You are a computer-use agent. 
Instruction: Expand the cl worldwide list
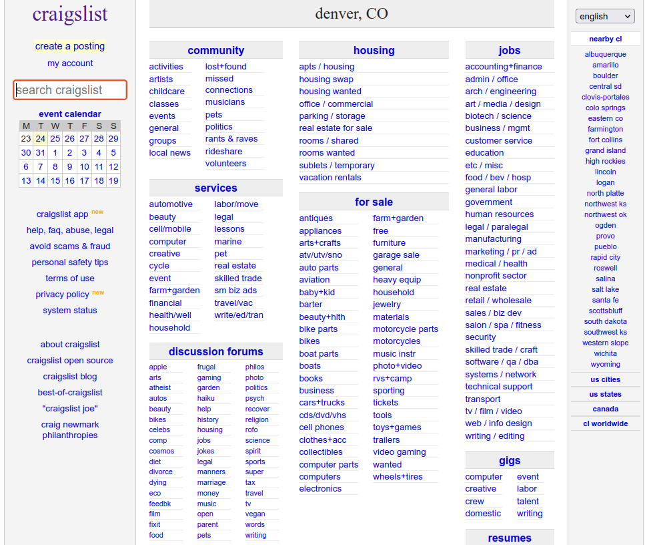point(605,423)
